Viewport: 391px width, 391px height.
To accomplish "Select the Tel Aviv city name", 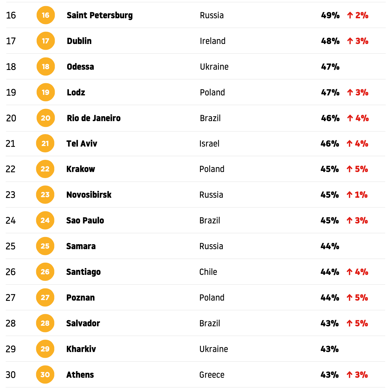I will [82, 144].
